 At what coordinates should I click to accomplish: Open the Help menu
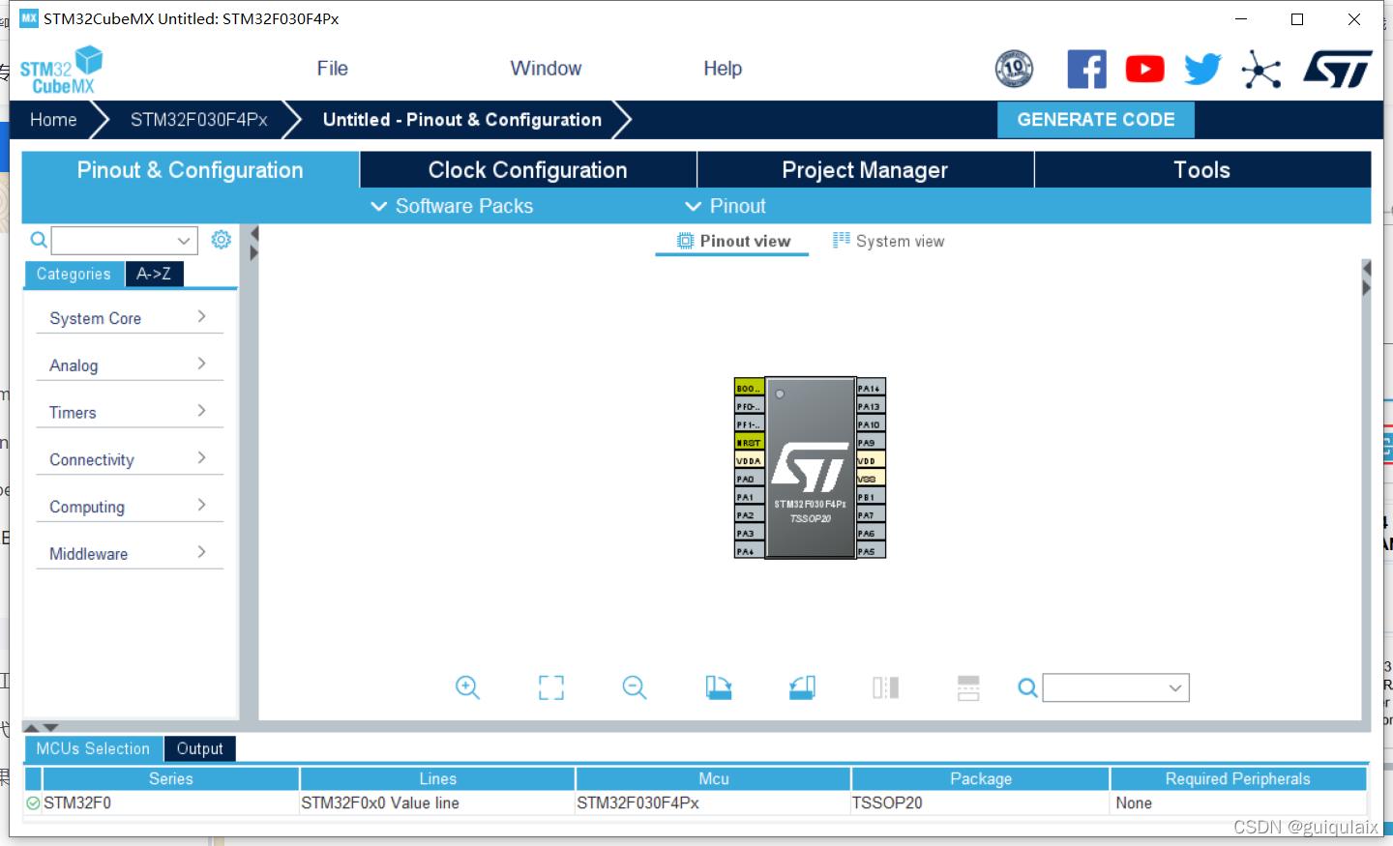pos(723,69)
